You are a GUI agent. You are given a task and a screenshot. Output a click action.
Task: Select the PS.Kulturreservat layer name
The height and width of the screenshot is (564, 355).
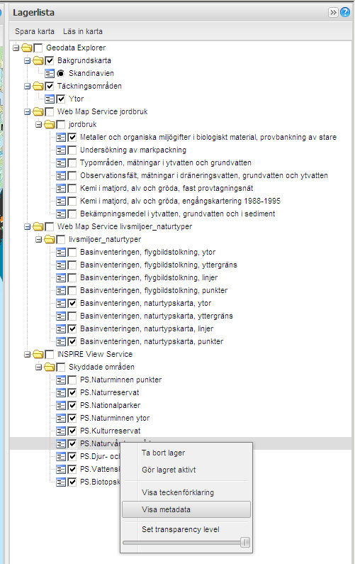coord(111,431)
